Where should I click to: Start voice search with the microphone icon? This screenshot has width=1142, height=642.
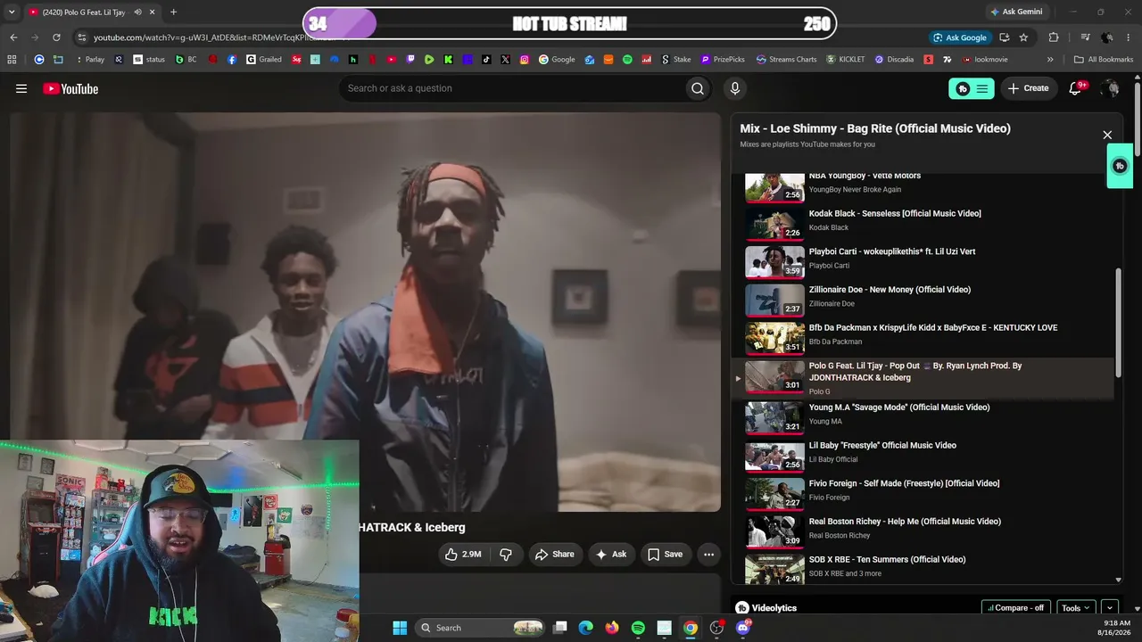[x=734, y=88]
